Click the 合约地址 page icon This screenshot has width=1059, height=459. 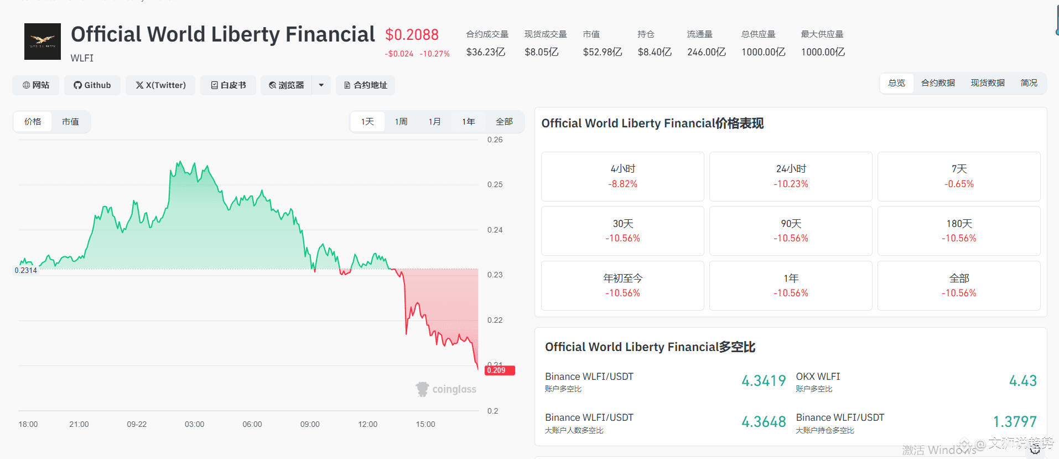[347, 85]
